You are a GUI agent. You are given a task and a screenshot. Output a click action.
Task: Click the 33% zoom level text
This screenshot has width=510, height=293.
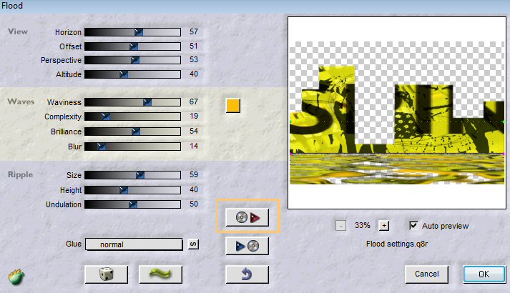(x=363, y=225)
